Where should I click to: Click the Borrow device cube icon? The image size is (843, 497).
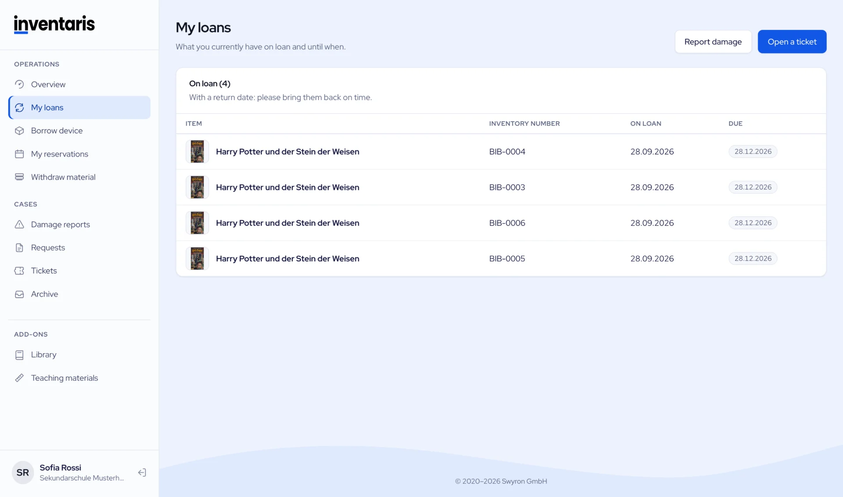19,131
